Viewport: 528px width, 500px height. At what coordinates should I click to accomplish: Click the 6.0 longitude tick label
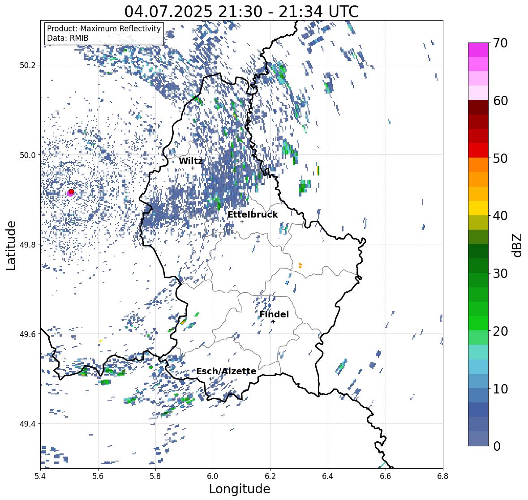click(x=213, y=476)
